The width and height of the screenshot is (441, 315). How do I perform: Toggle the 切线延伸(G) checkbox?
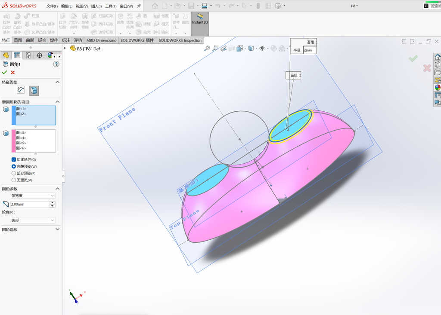click(x=13, y=159)
